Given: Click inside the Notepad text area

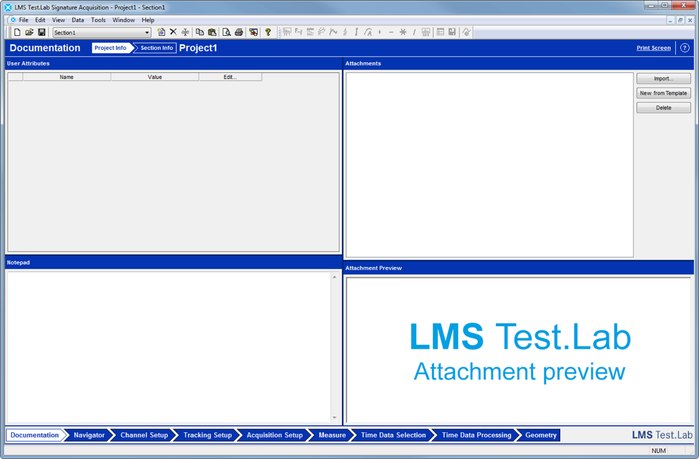Looking at the screenshot, I should 169,347.
